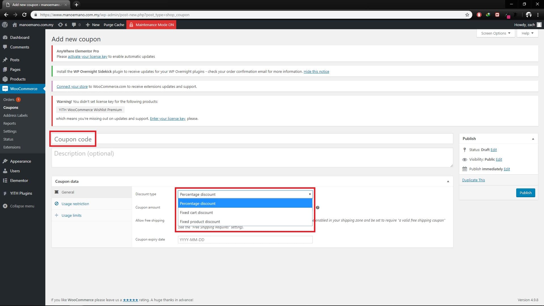Open the Discount type dropdown
Viewport: 544px width, 306px height.
[x=245, y=194]
